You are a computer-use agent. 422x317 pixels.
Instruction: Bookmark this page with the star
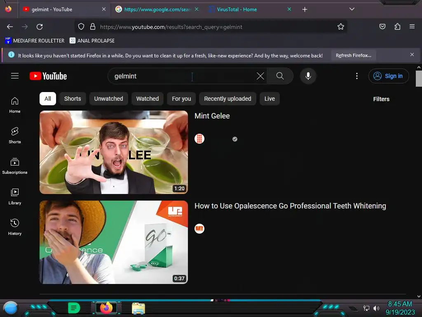[341, 27]
